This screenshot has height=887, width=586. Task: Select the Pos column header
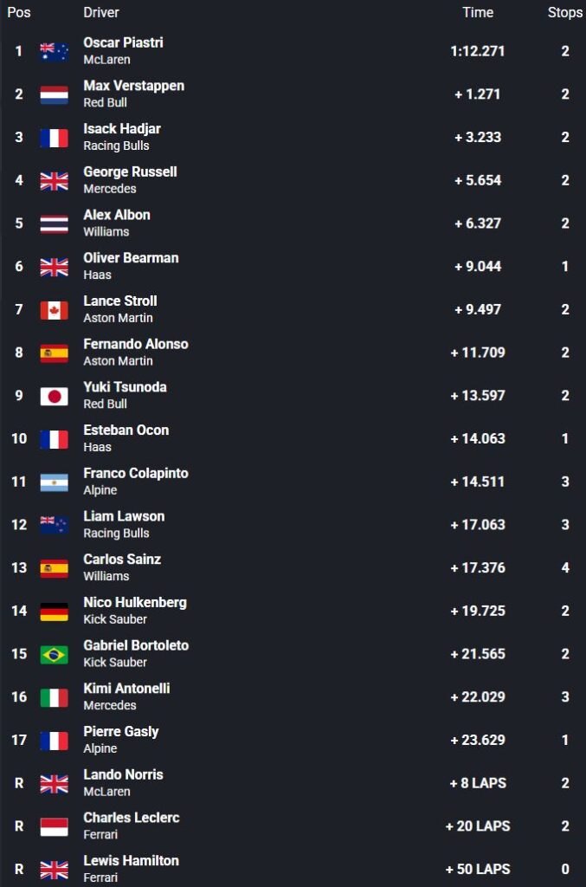(19, 12)
